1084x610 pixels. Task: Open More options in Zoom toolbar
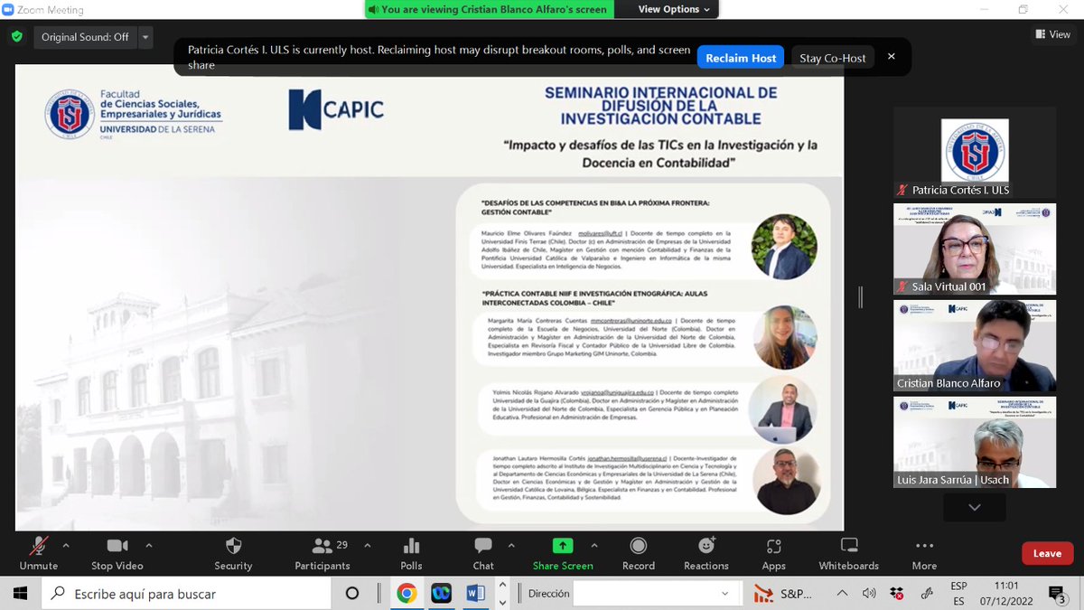point(924,554)
